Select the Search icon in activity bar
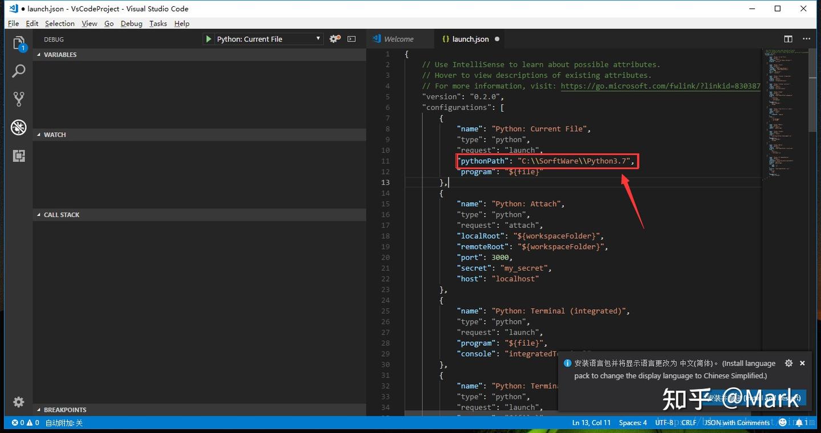This screenshot has height=433, width=821. [19, 71]
